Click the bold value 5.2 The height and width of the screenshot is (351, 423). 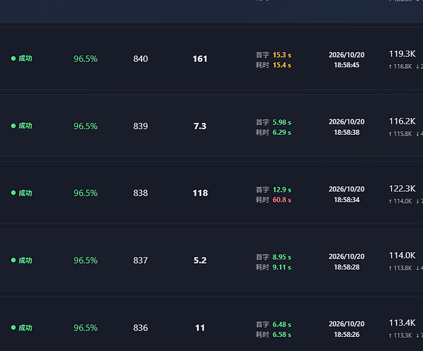click(200, 260)
